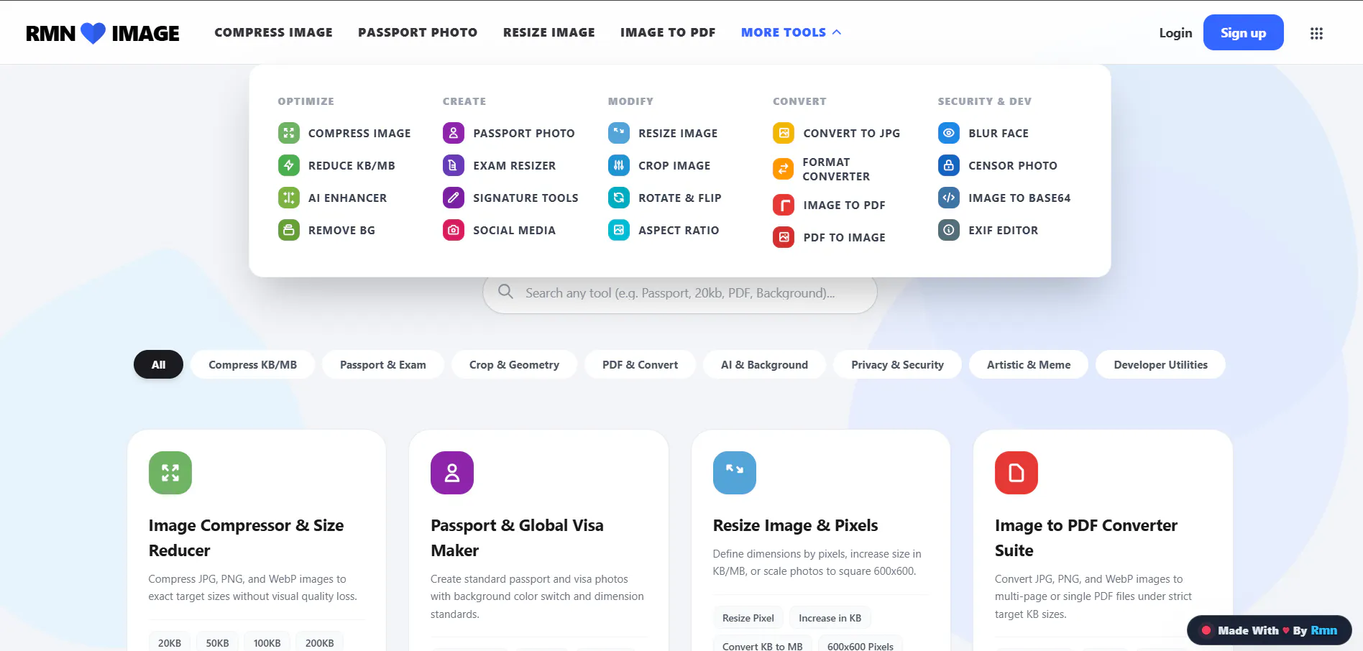Click the Passport & Global Visa Maker card icon
The width and height of the screenshot is (1363, 651).
pos(452,473)
